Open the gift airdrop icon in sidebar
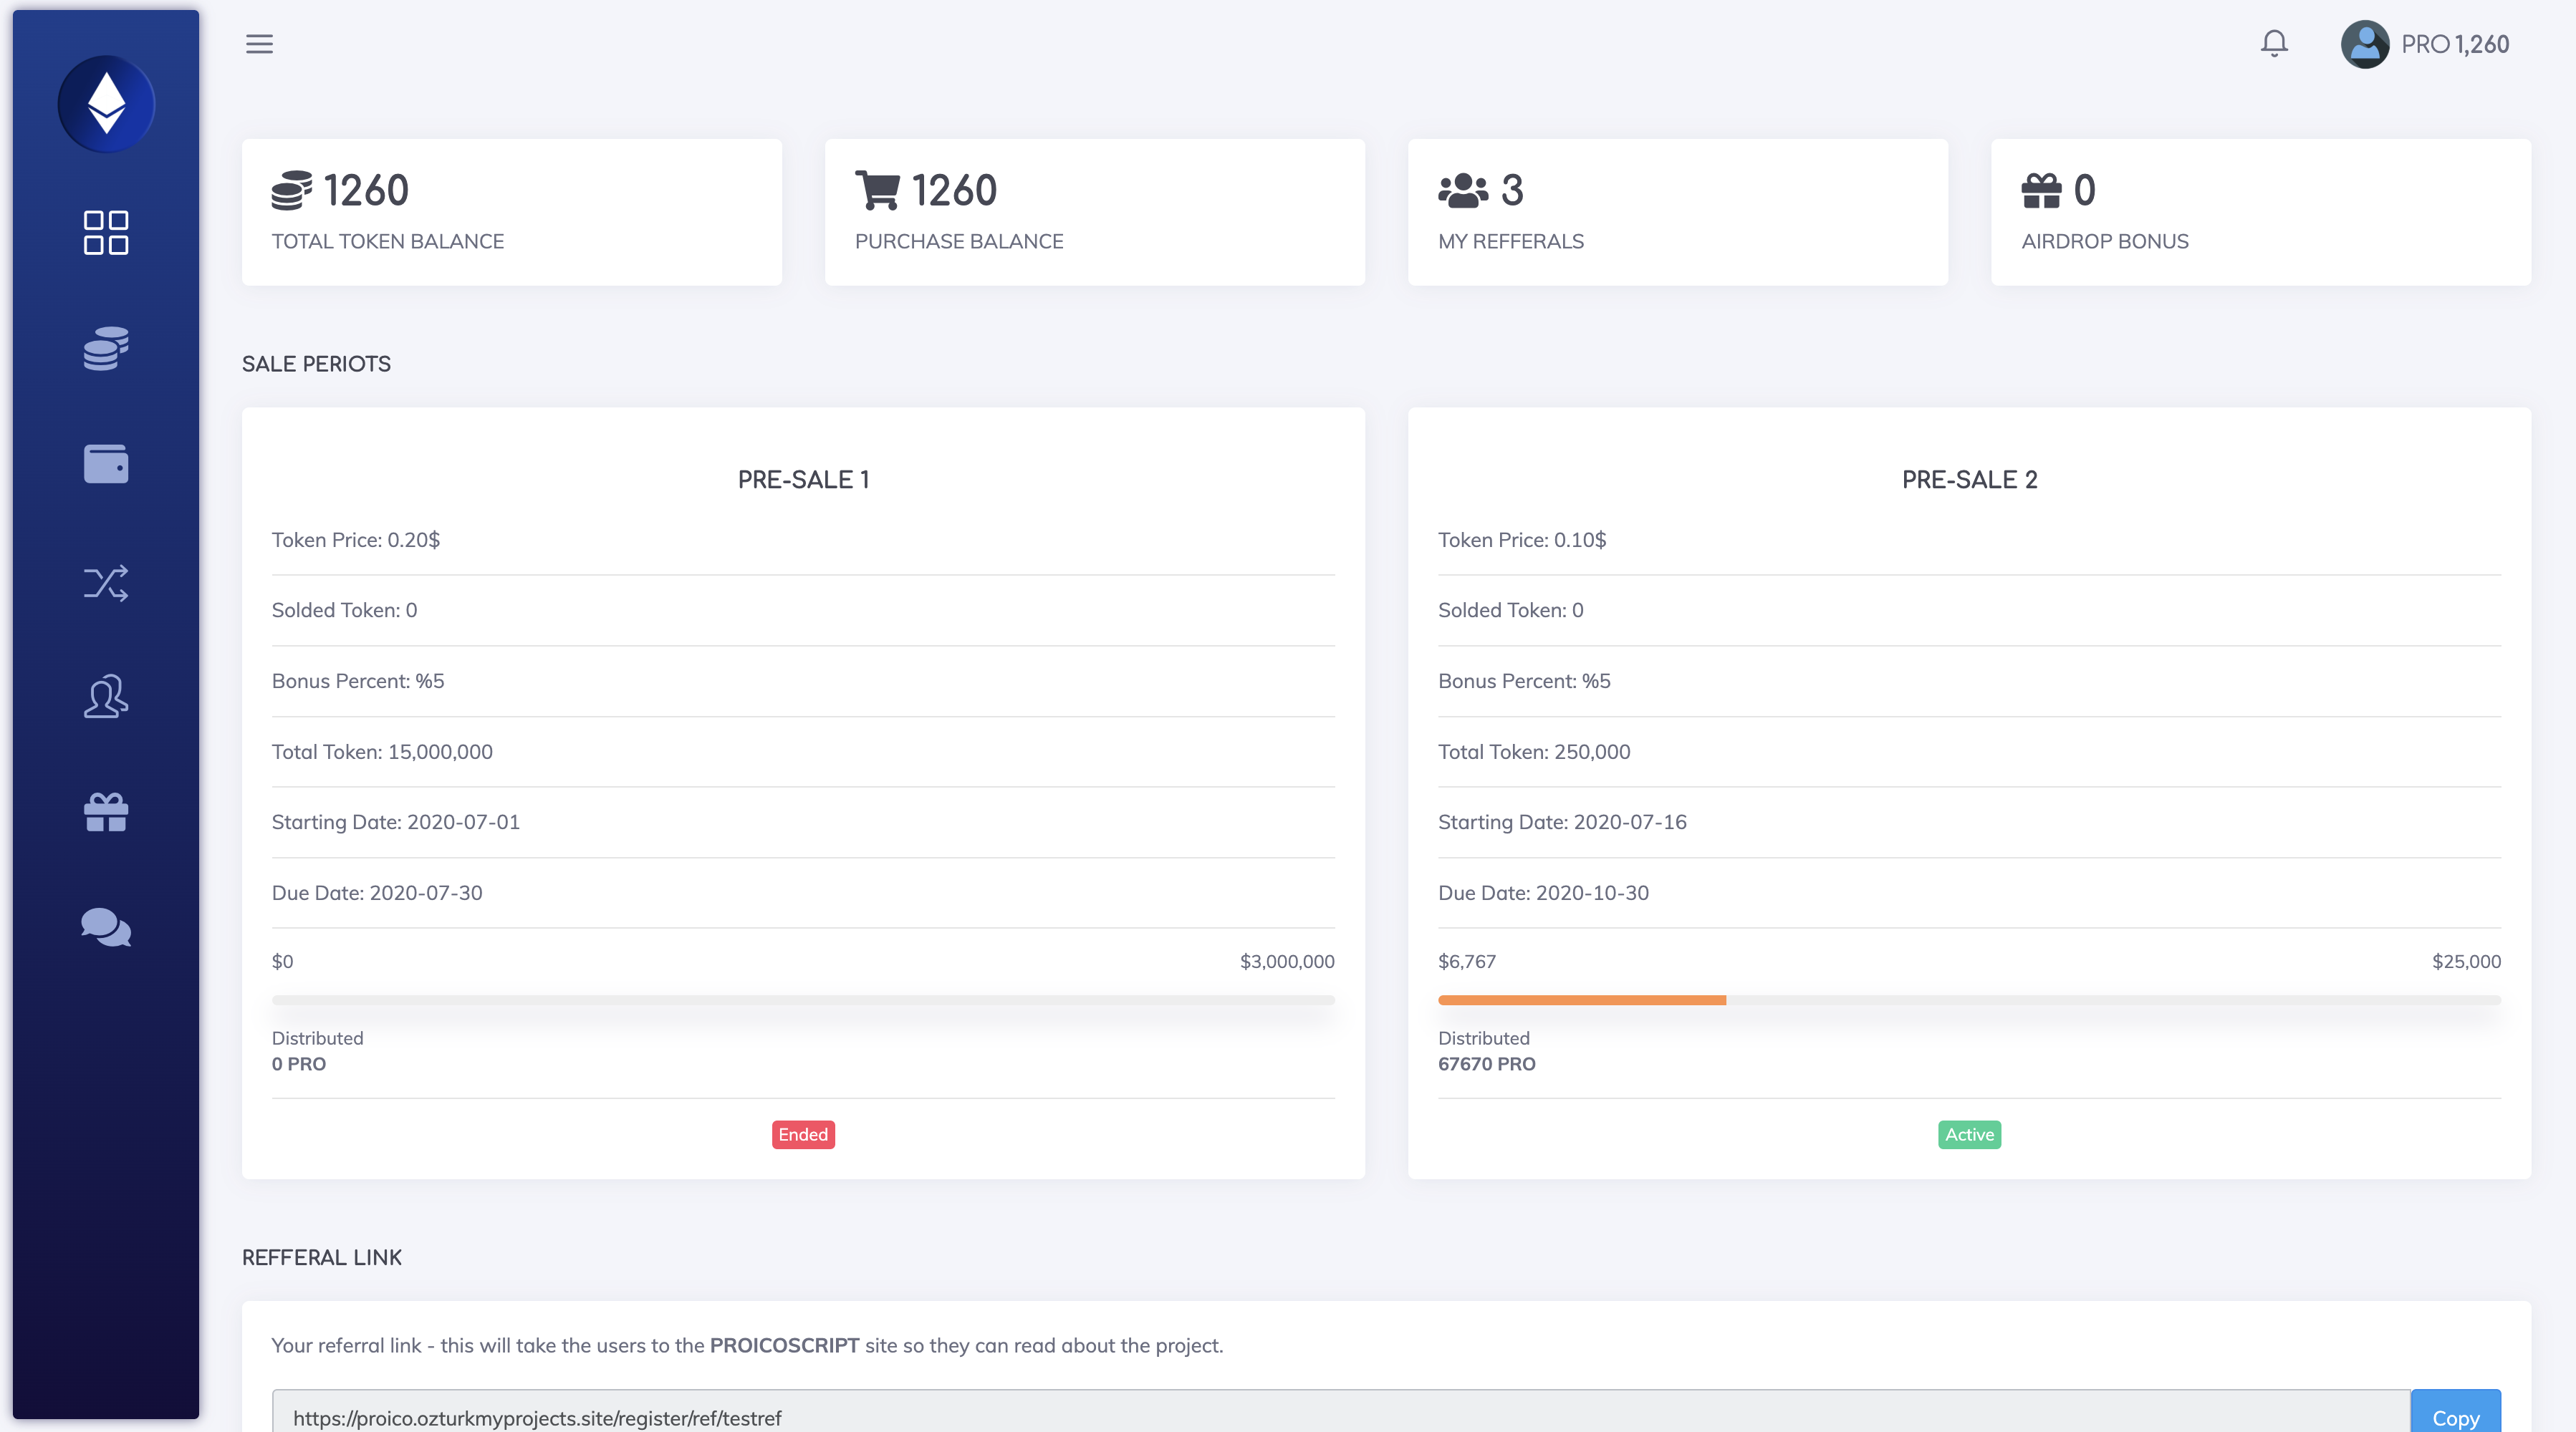The image size is (2576, 1432). tap(106, 813)
